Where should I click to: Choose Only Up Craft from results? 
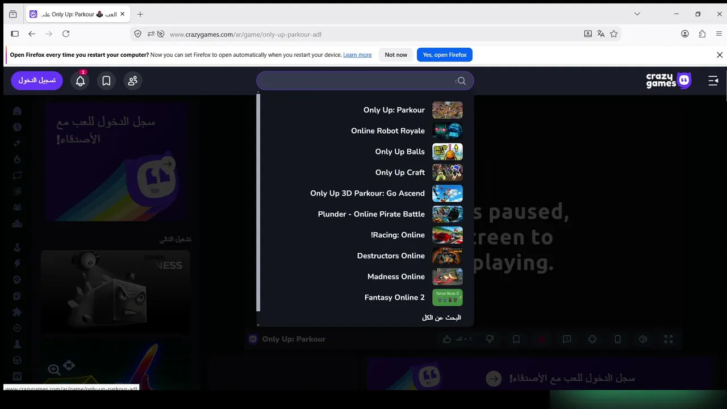tap(365, 172)
